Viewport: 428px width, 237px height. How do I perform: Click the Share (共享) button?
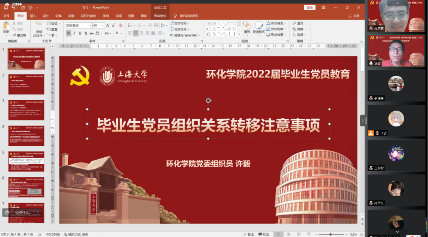[354, 16]
